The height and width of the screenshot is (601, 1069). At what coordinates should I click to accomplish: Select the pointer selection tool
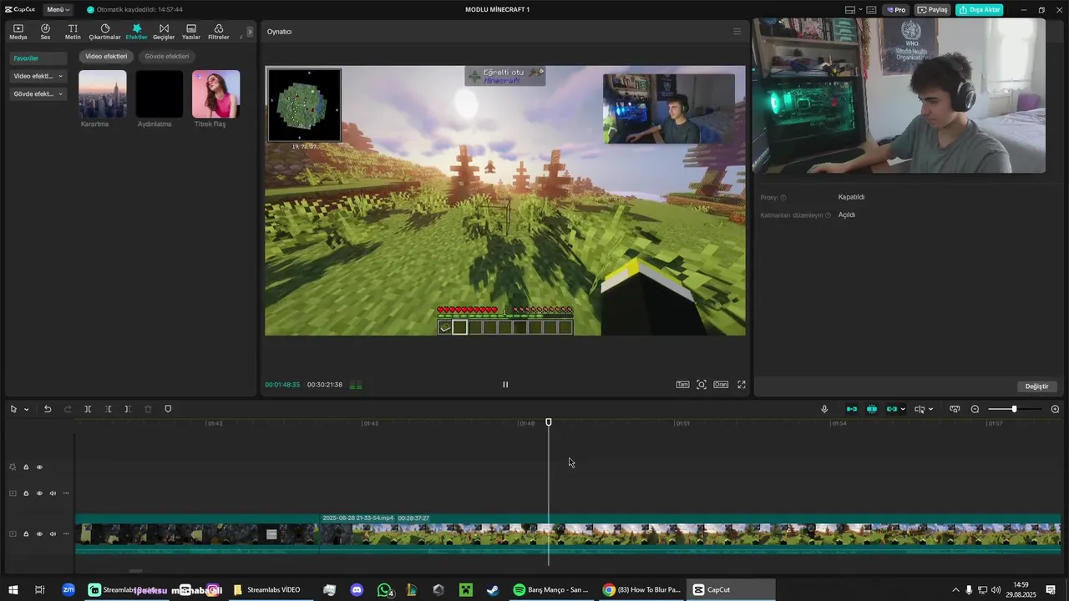tap(13, 409)
